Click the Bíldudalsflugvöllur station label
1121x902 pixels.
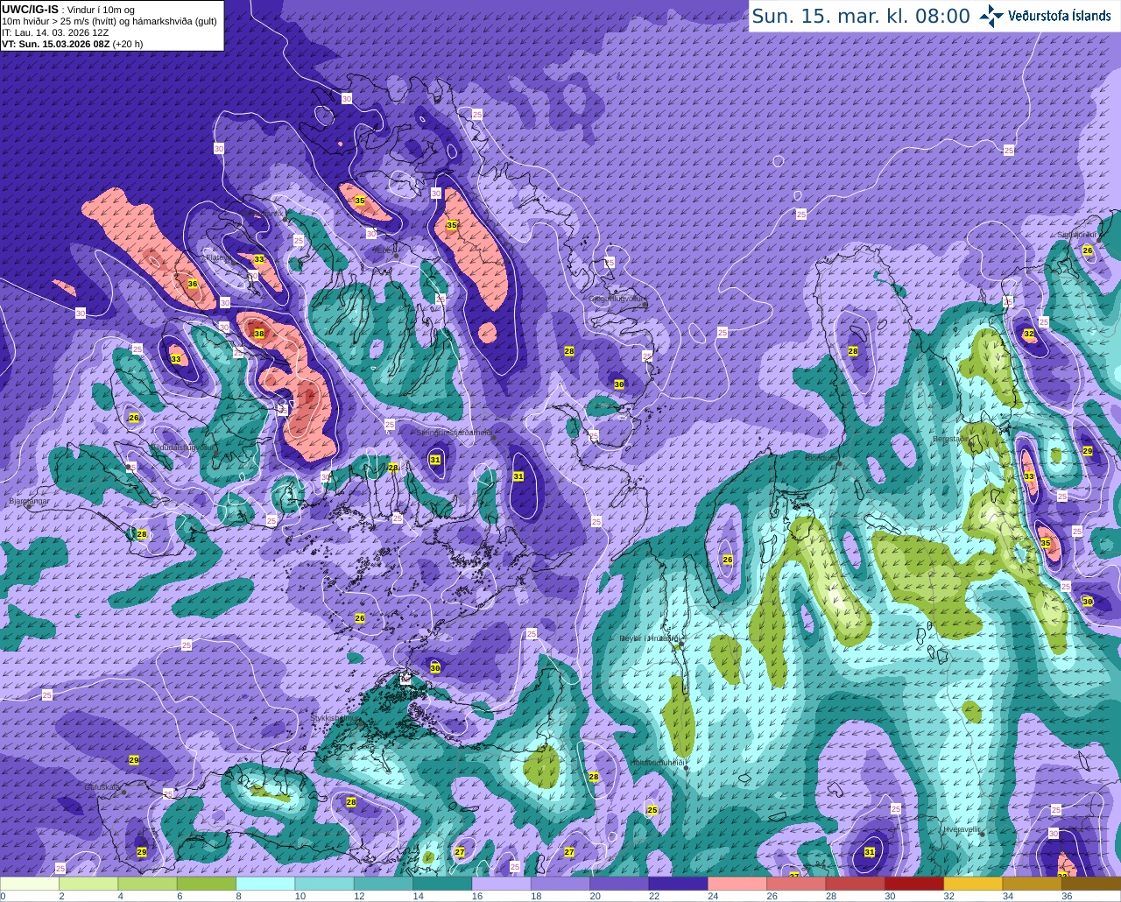coord(183,447)
